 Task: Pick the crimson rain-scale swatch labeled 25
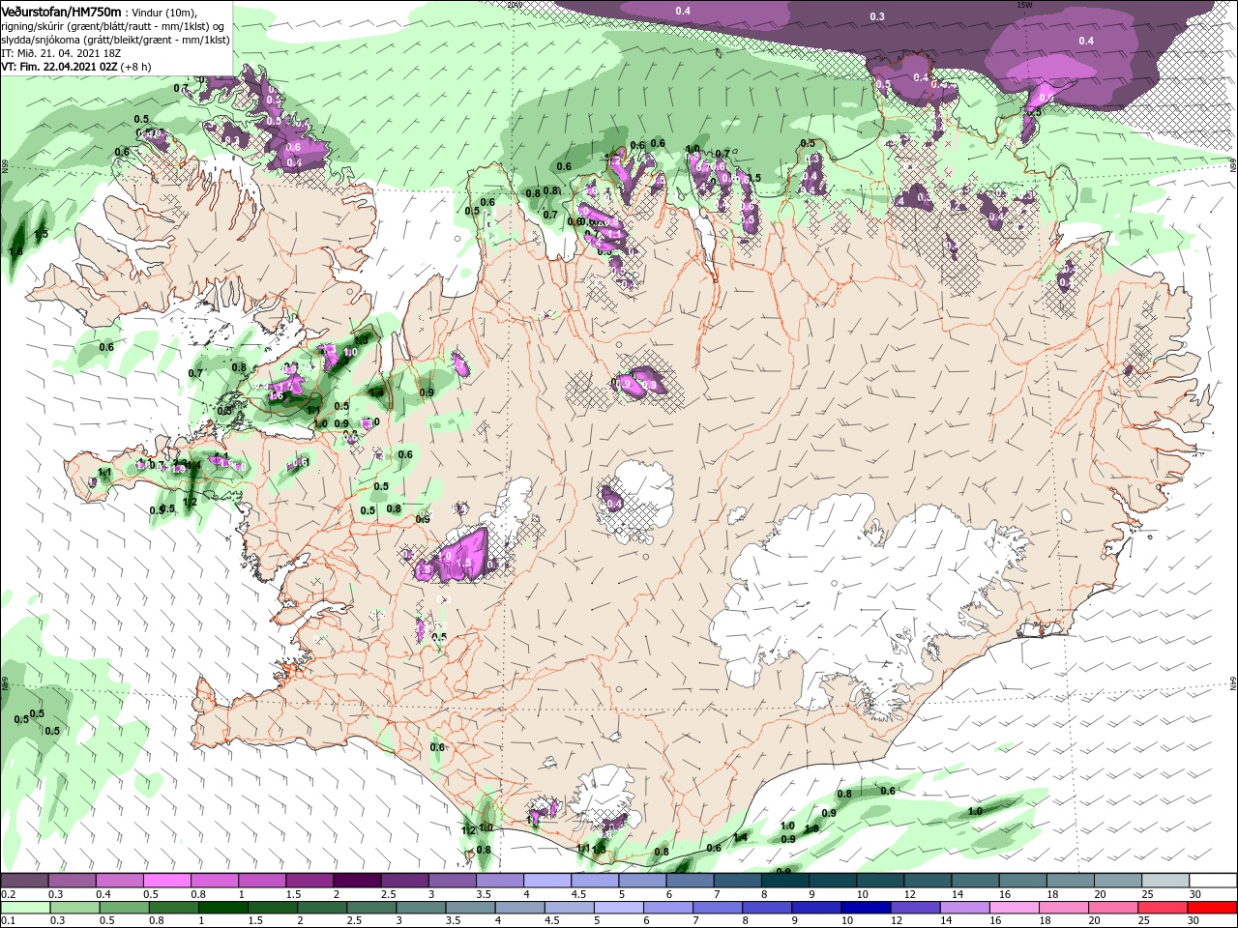pyautogui.click(x=1163, y=908)
